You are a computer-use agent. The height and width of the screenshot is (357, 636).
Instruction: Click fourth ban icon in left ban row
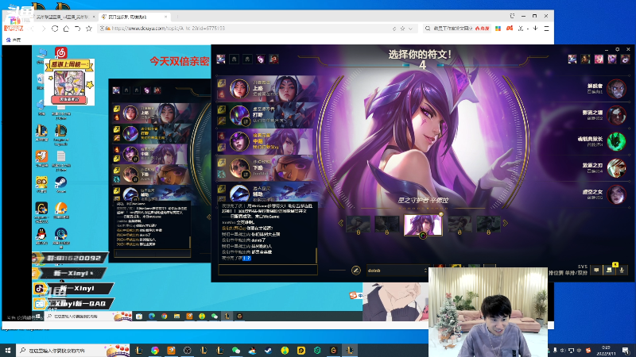point(261,59)
